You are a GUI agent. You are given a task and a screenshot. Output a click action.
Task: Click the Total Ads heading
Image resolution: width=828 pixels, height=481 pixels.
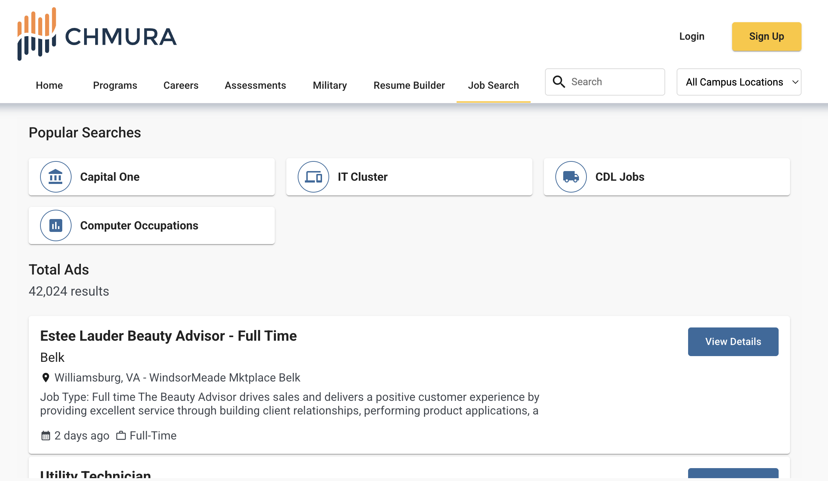[59, 270]
